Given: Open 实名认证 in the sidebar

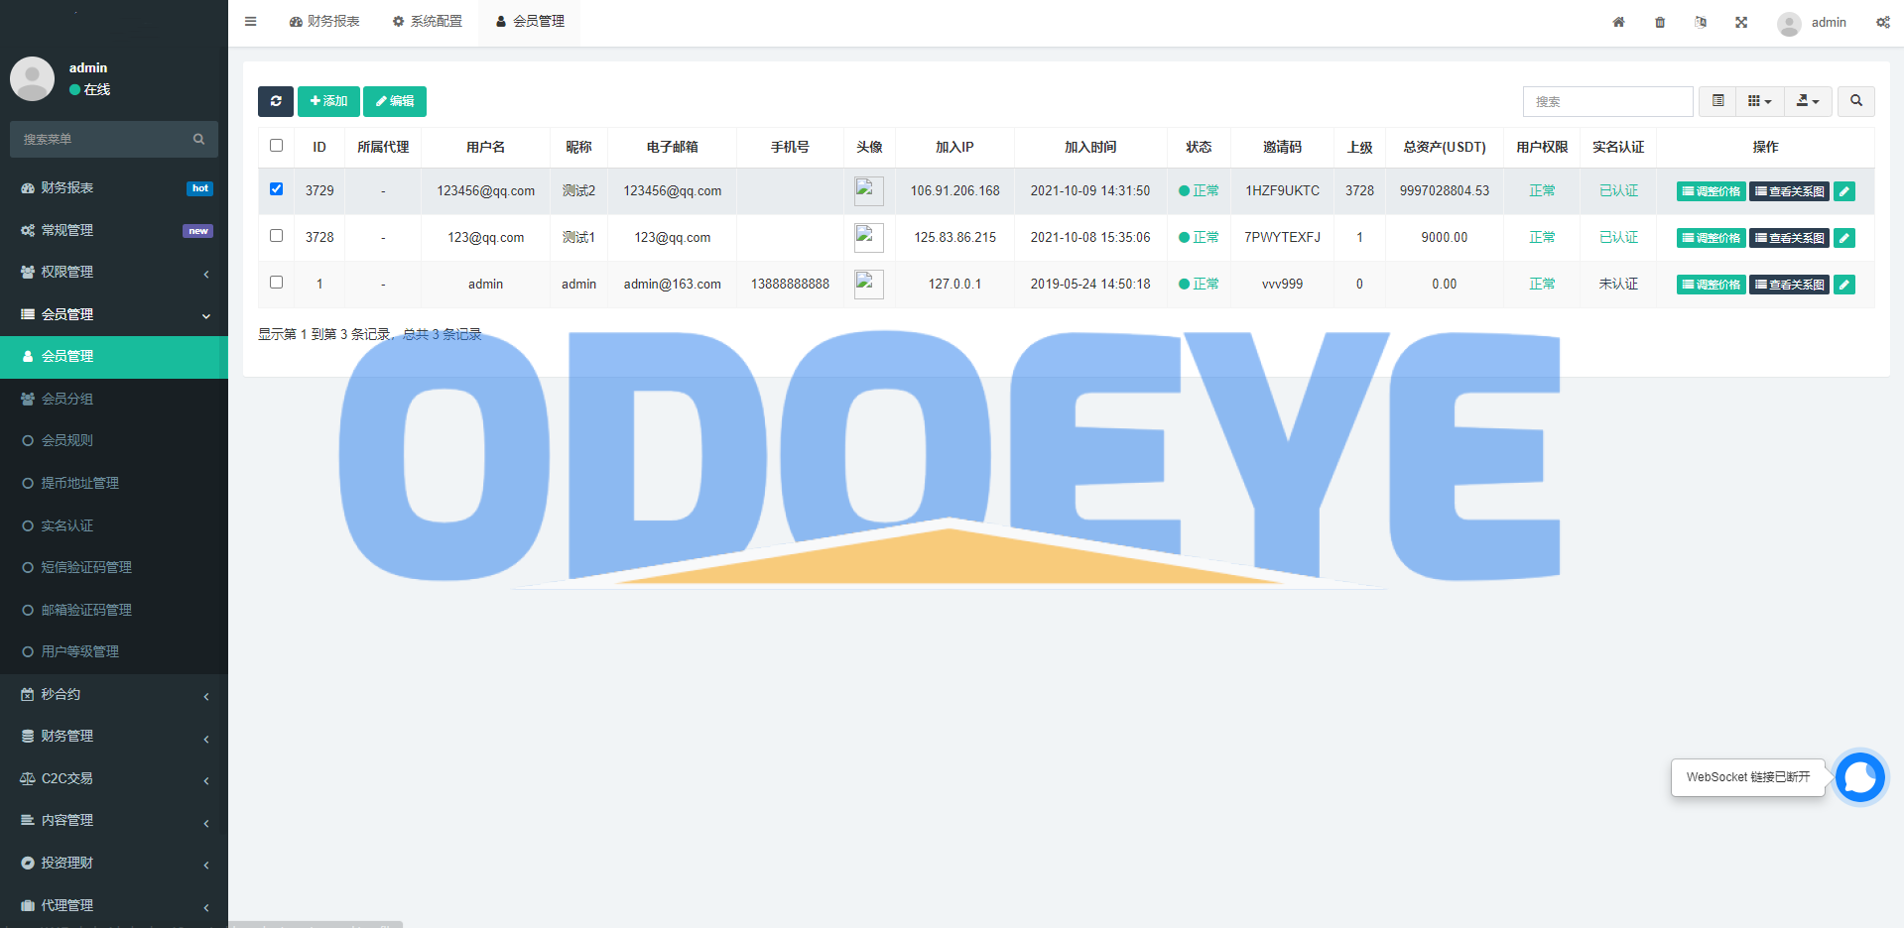Looking at the screenshot, I should pyautogui.click(x=114, y=525).
